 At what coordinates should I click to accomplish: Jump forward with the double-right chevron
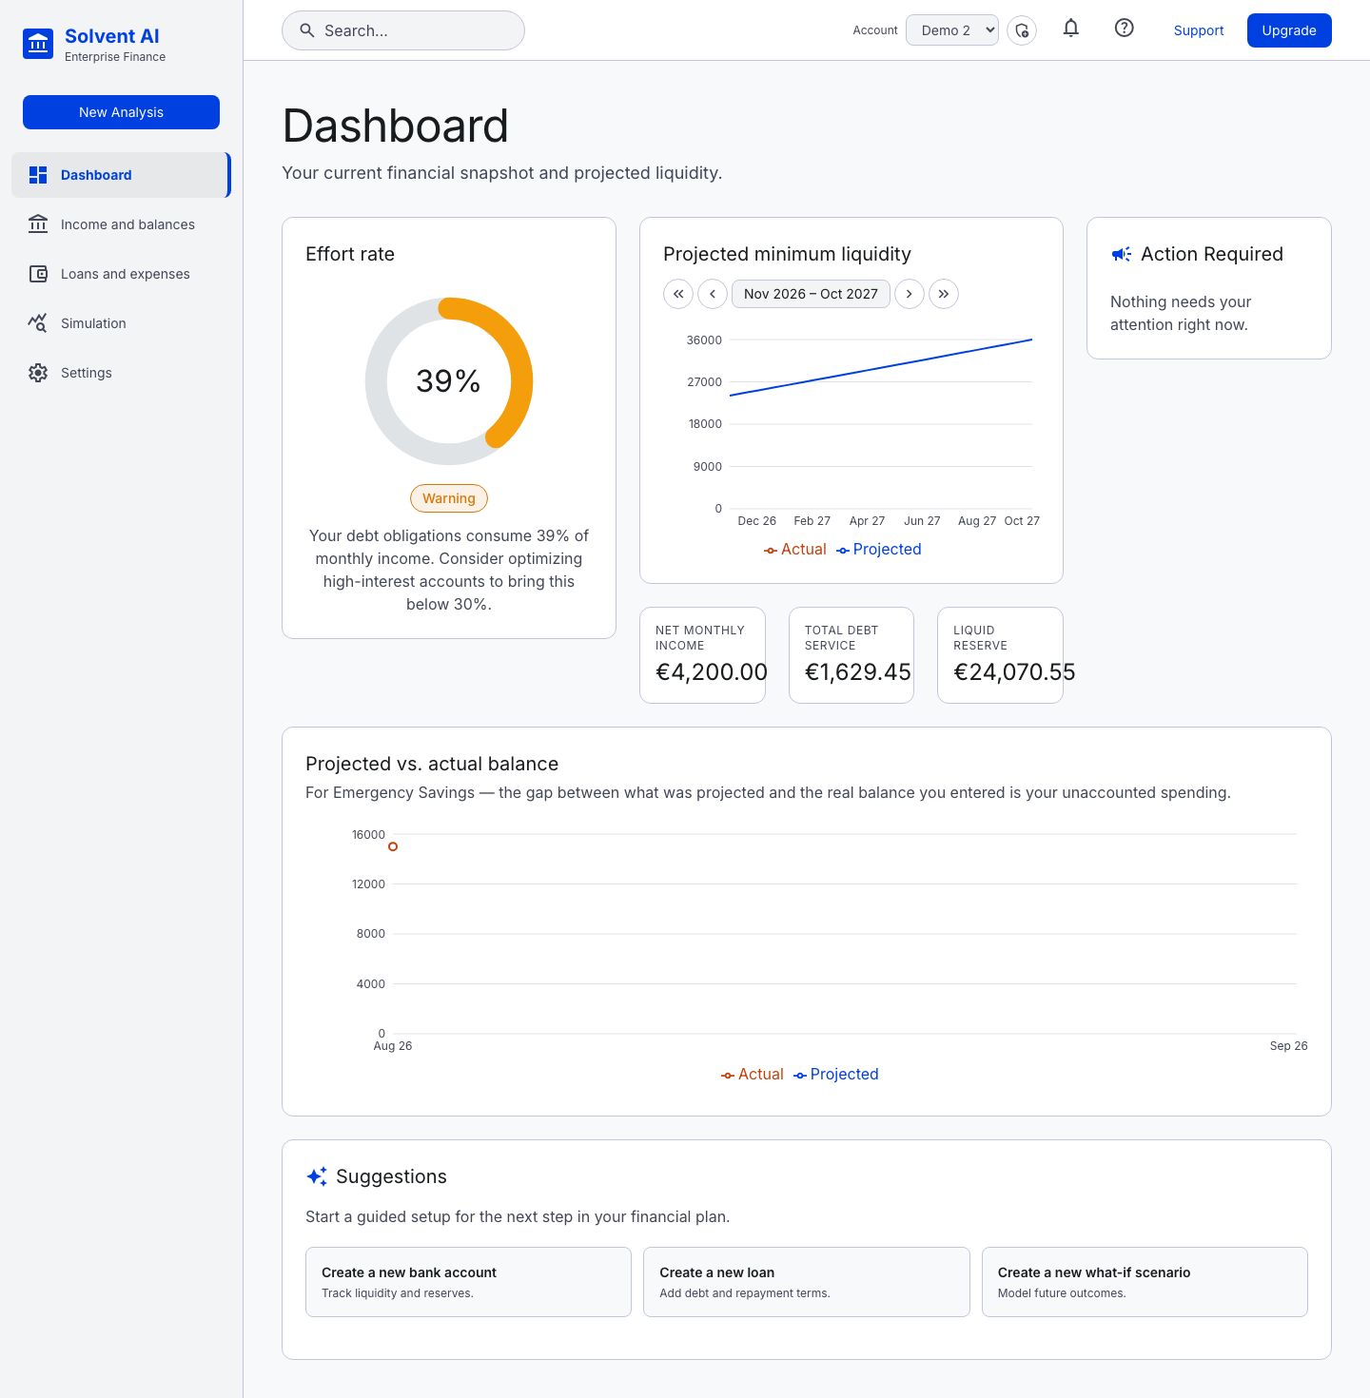point(944,294)
